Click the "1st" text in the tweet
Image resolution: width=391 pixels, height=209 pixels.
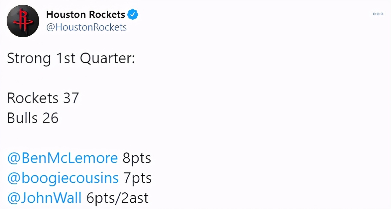[x=65, y=58]
